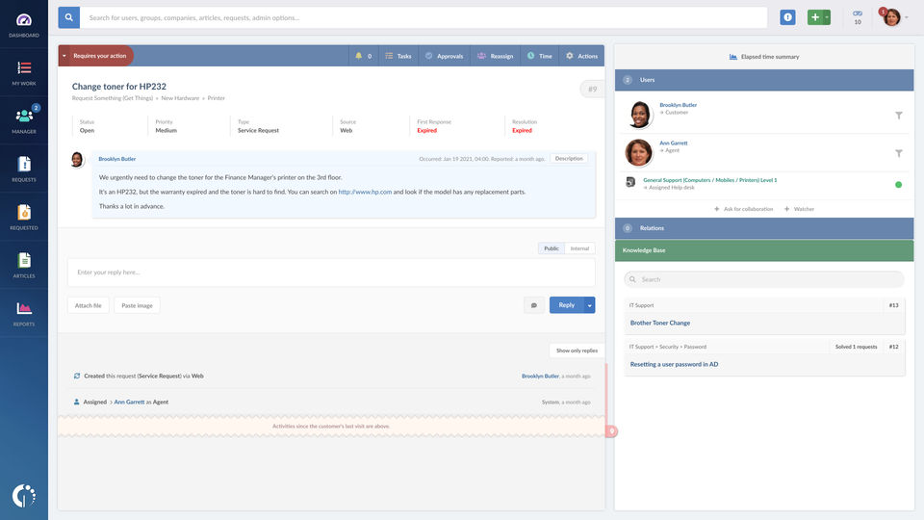Click the filter icon beside Brooklyn Butler
924x520 pixels.
tap(899, 116)
